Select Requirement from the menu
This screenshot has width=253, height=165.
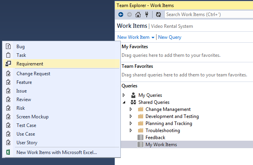coord(30,64)
